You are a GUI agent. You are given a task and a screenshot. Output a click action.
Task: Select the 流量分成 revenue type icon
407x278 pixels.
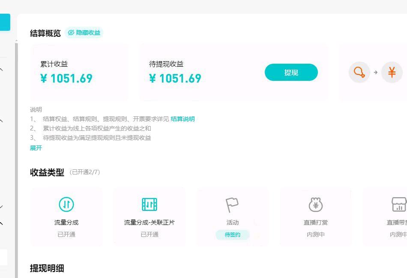66,204
